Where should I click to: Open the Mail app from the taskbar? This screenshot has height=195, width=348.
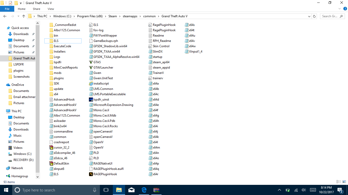coord(131,190)
